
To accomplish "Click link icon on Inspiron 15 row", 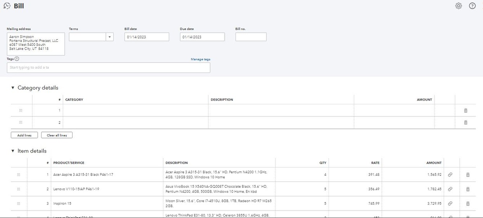I will (450, 203).
